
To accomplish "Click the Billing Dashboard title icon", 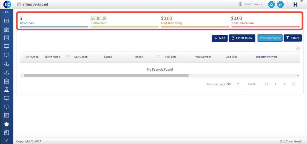I will tap(19, 4).
